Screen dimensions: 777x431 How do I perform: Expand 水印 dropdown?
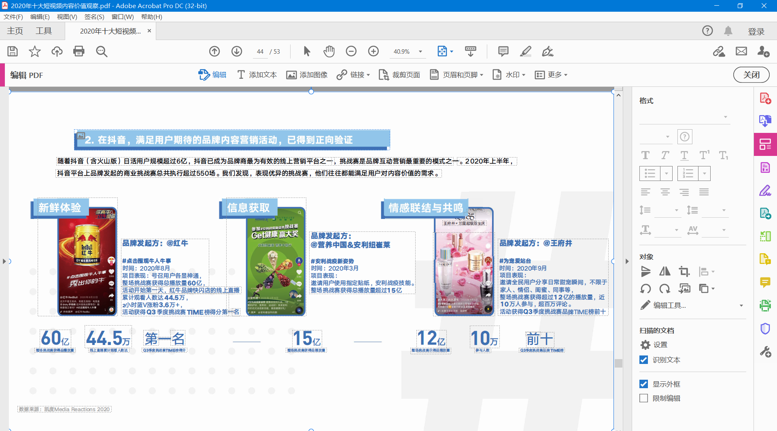(523, 75)
